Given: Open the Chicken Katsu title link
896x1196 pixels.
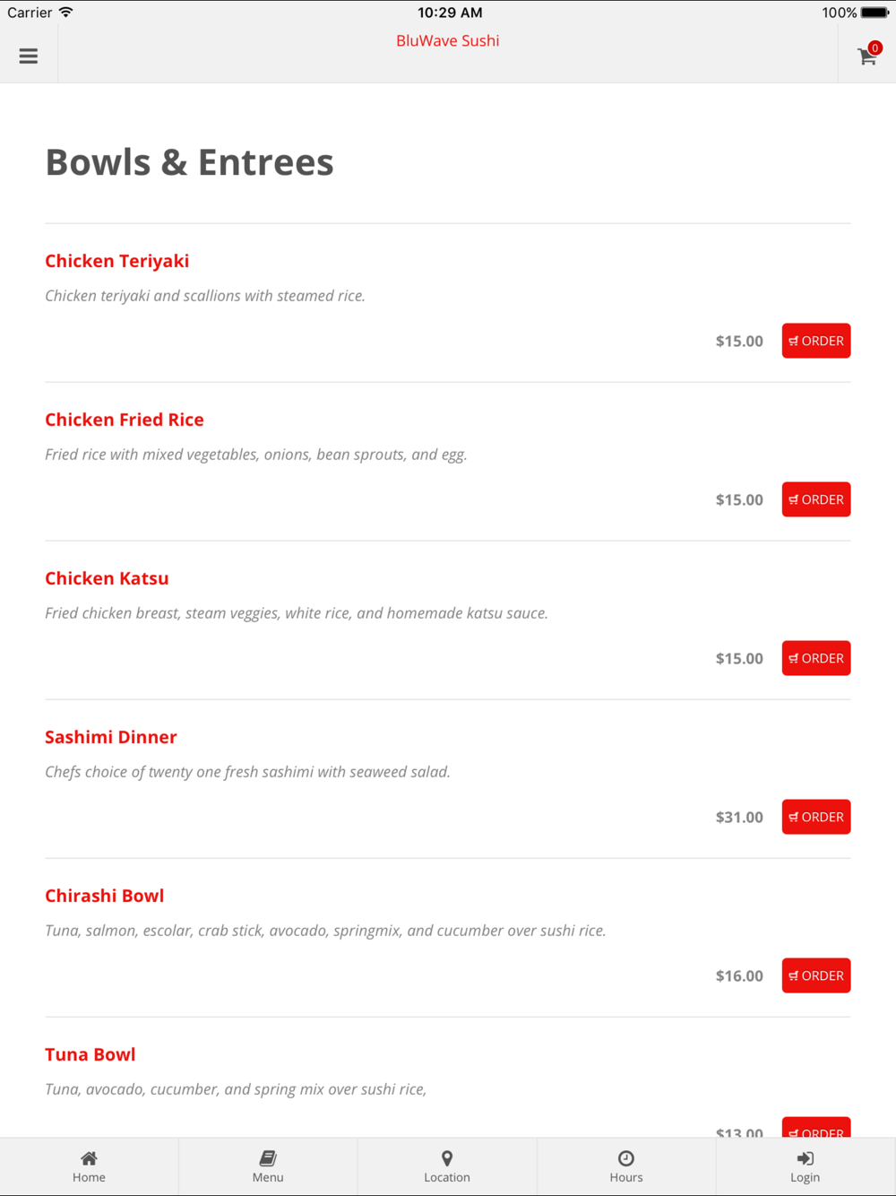Looking at the screenshot, I should [x=107, y=578].
